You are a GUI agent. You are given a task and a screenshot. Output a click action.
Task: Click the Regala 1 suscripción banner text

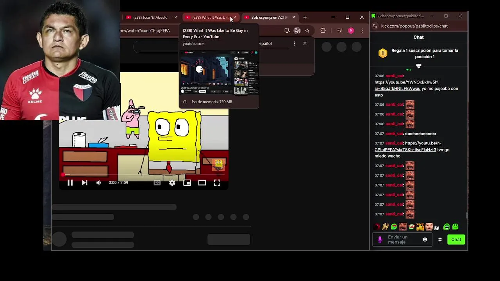[x=425, y=53]
